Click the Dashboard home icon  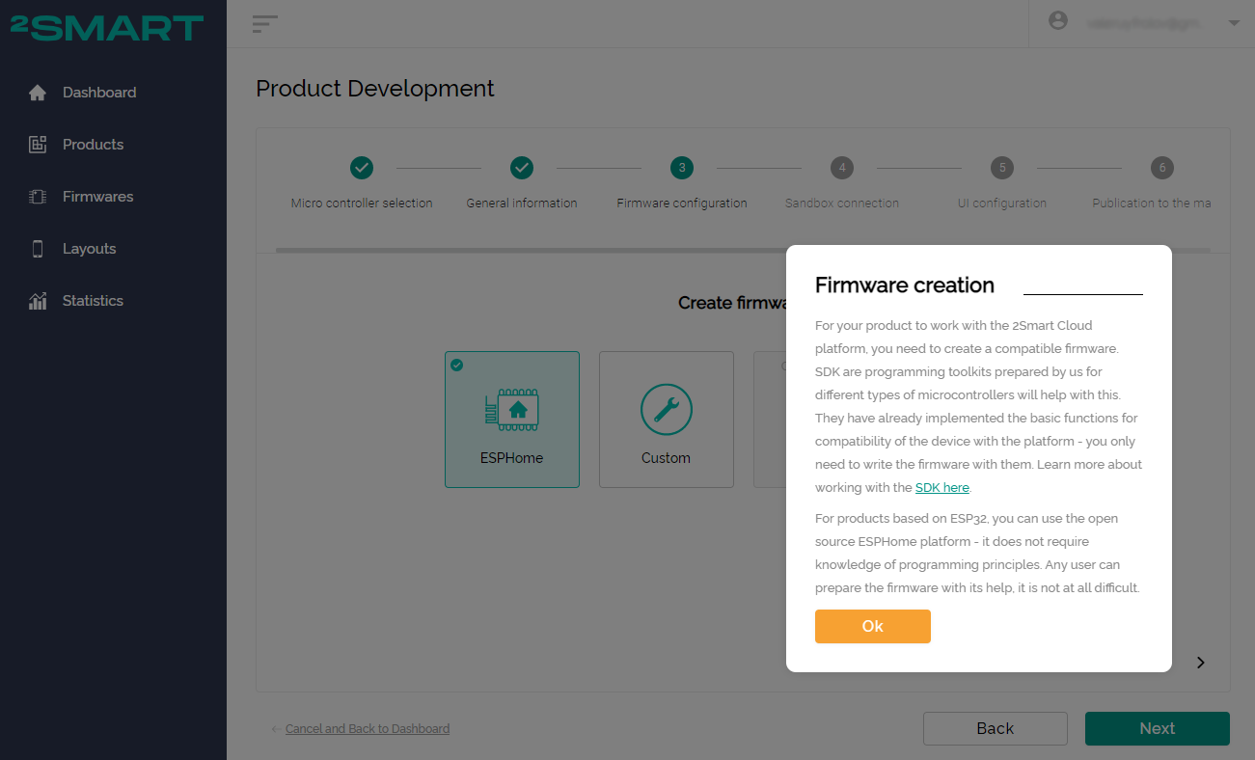click(x=38, y=93)
